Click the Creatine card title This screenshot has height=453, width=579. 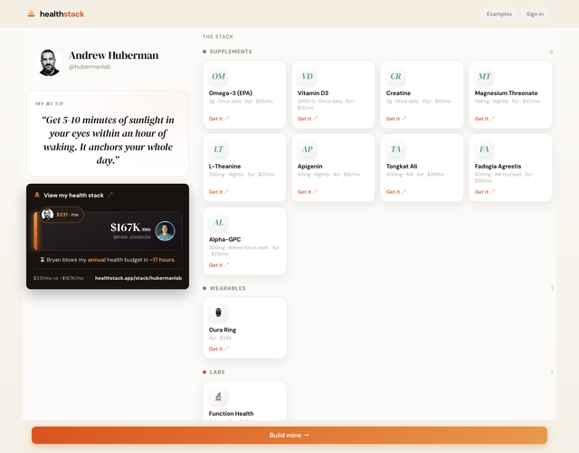click(398, 93)
